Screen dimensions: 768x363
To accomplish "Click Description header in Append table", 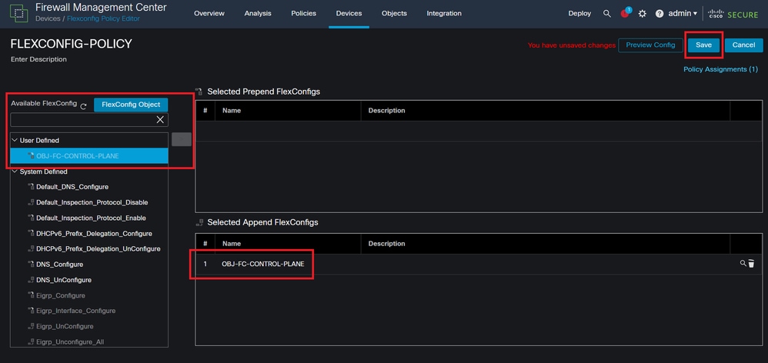I will [386, 244].
